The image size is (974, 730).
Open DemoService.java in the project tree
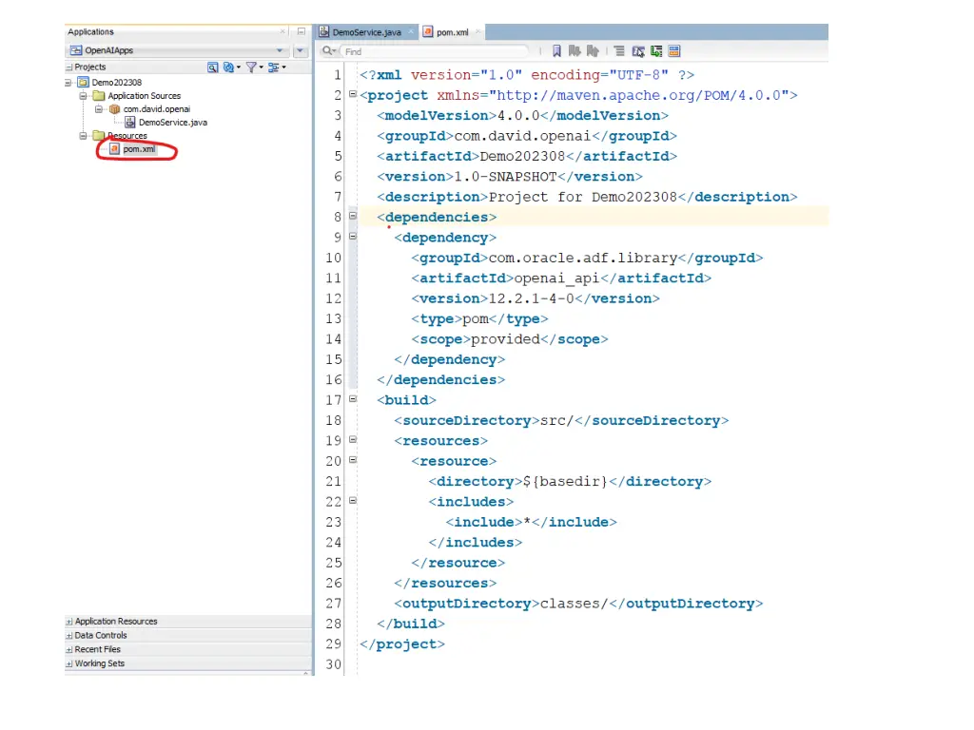pos(172,123)
